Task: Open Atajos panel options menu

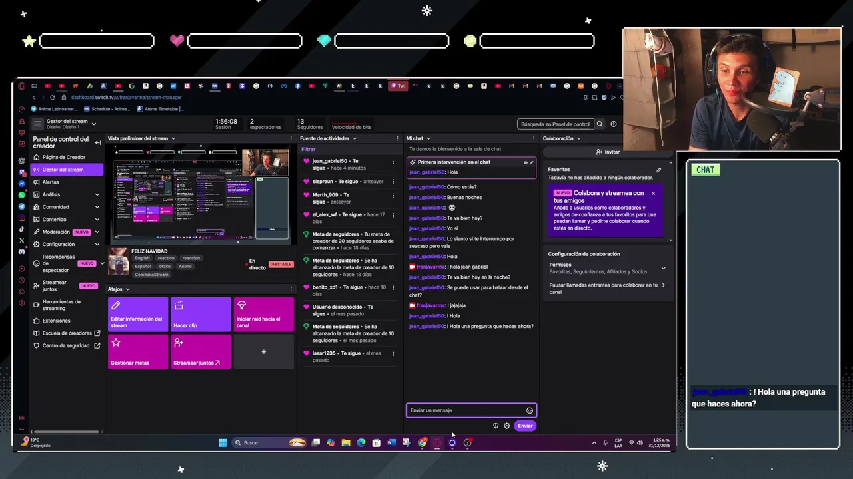Action: click(291, 289)
